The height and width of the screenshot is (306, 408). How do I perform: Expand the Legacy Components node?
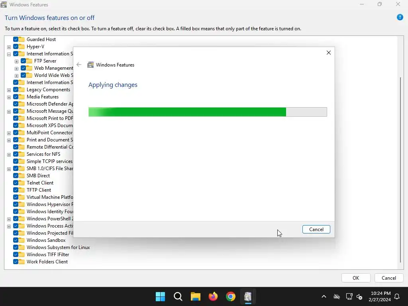click(x=9, y=90)
